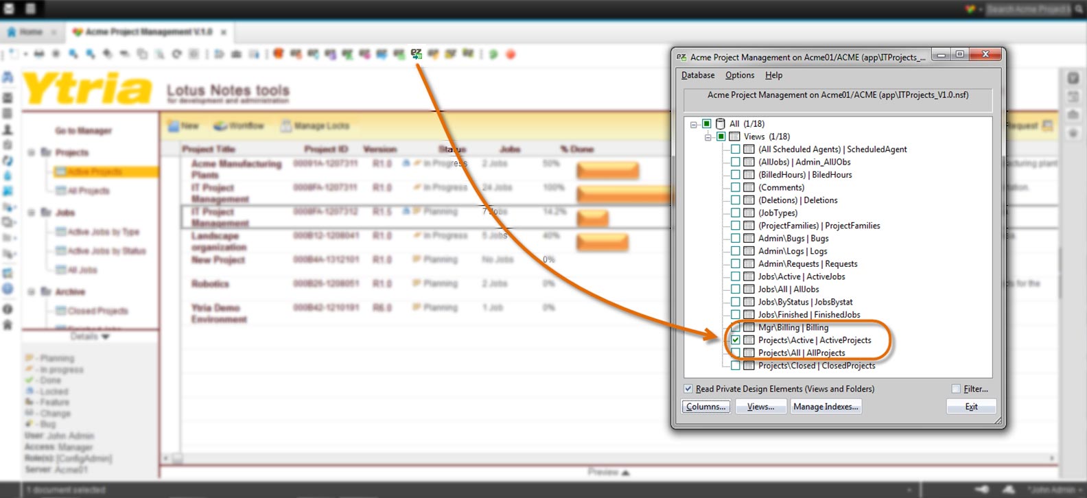Click the view icon of Jobs\Active | ActiveJobs

pos(749,276)
